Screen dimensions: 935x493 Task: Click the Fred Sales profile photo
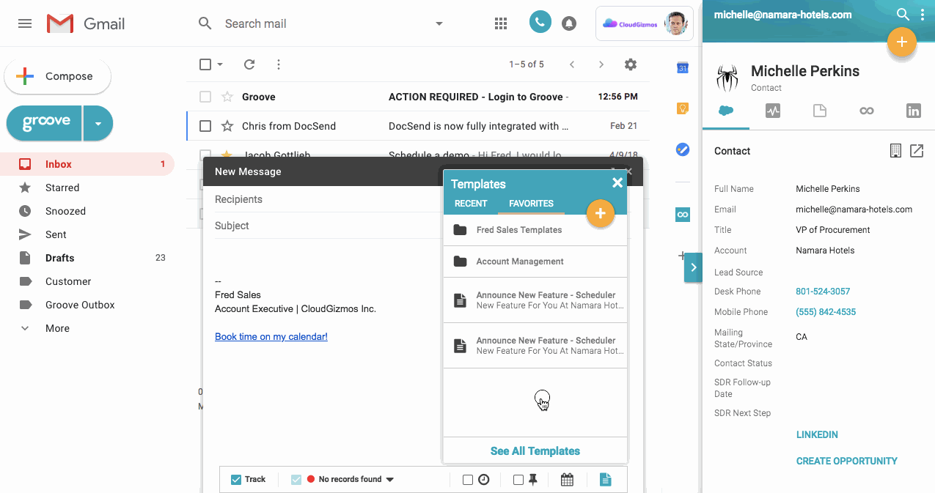coord(677,23)
